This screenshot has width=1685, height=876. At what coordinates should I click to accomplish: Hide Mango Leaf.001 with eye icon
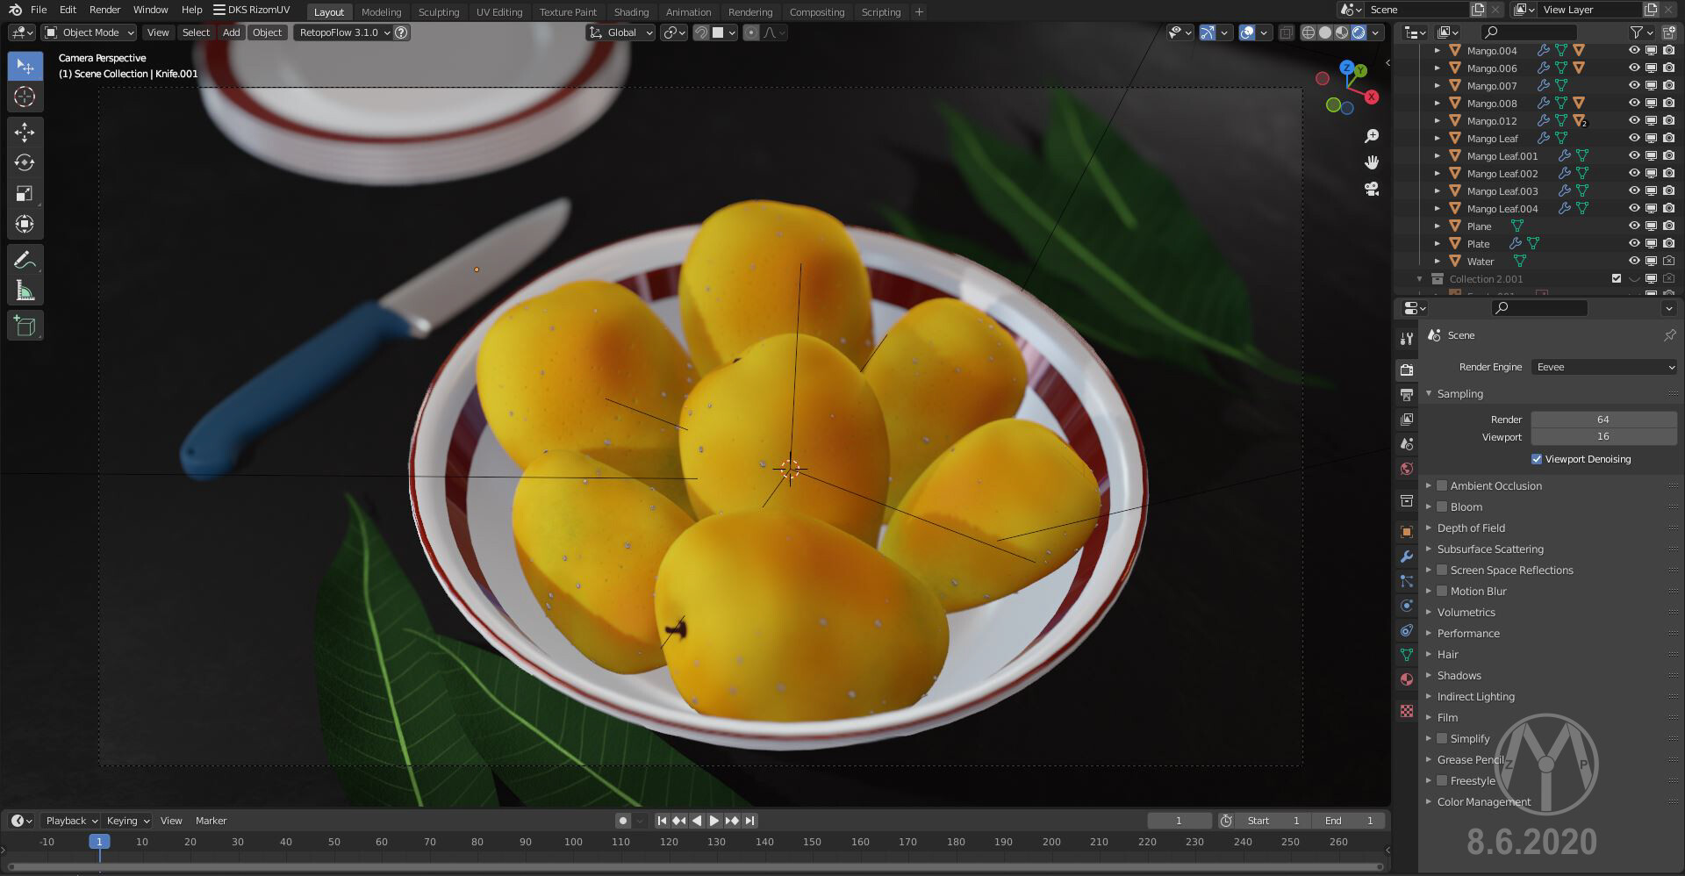pos(1634,156)
